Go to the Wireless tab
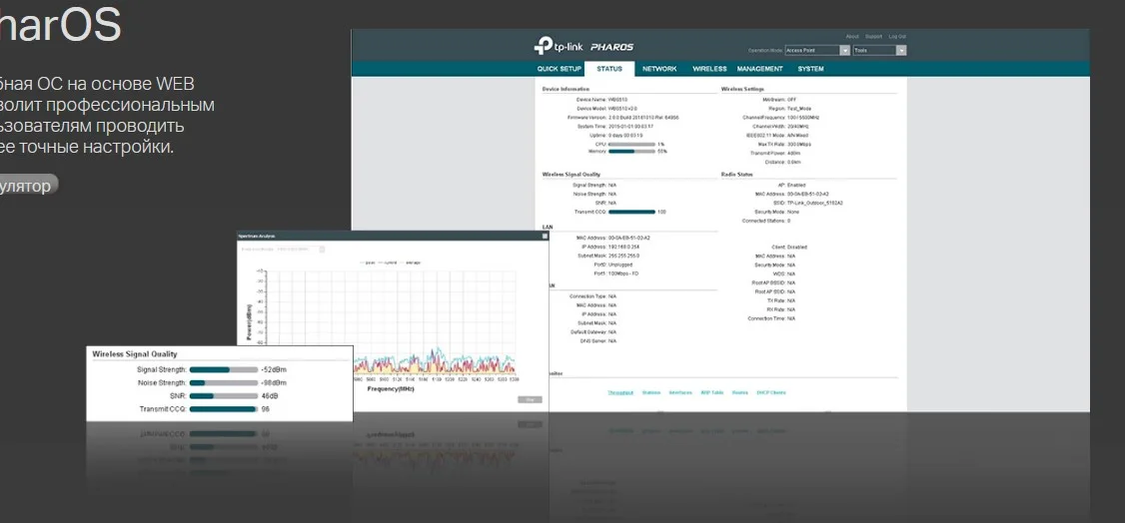This screenshot has height=523, width=1125. tap(709, 69)
